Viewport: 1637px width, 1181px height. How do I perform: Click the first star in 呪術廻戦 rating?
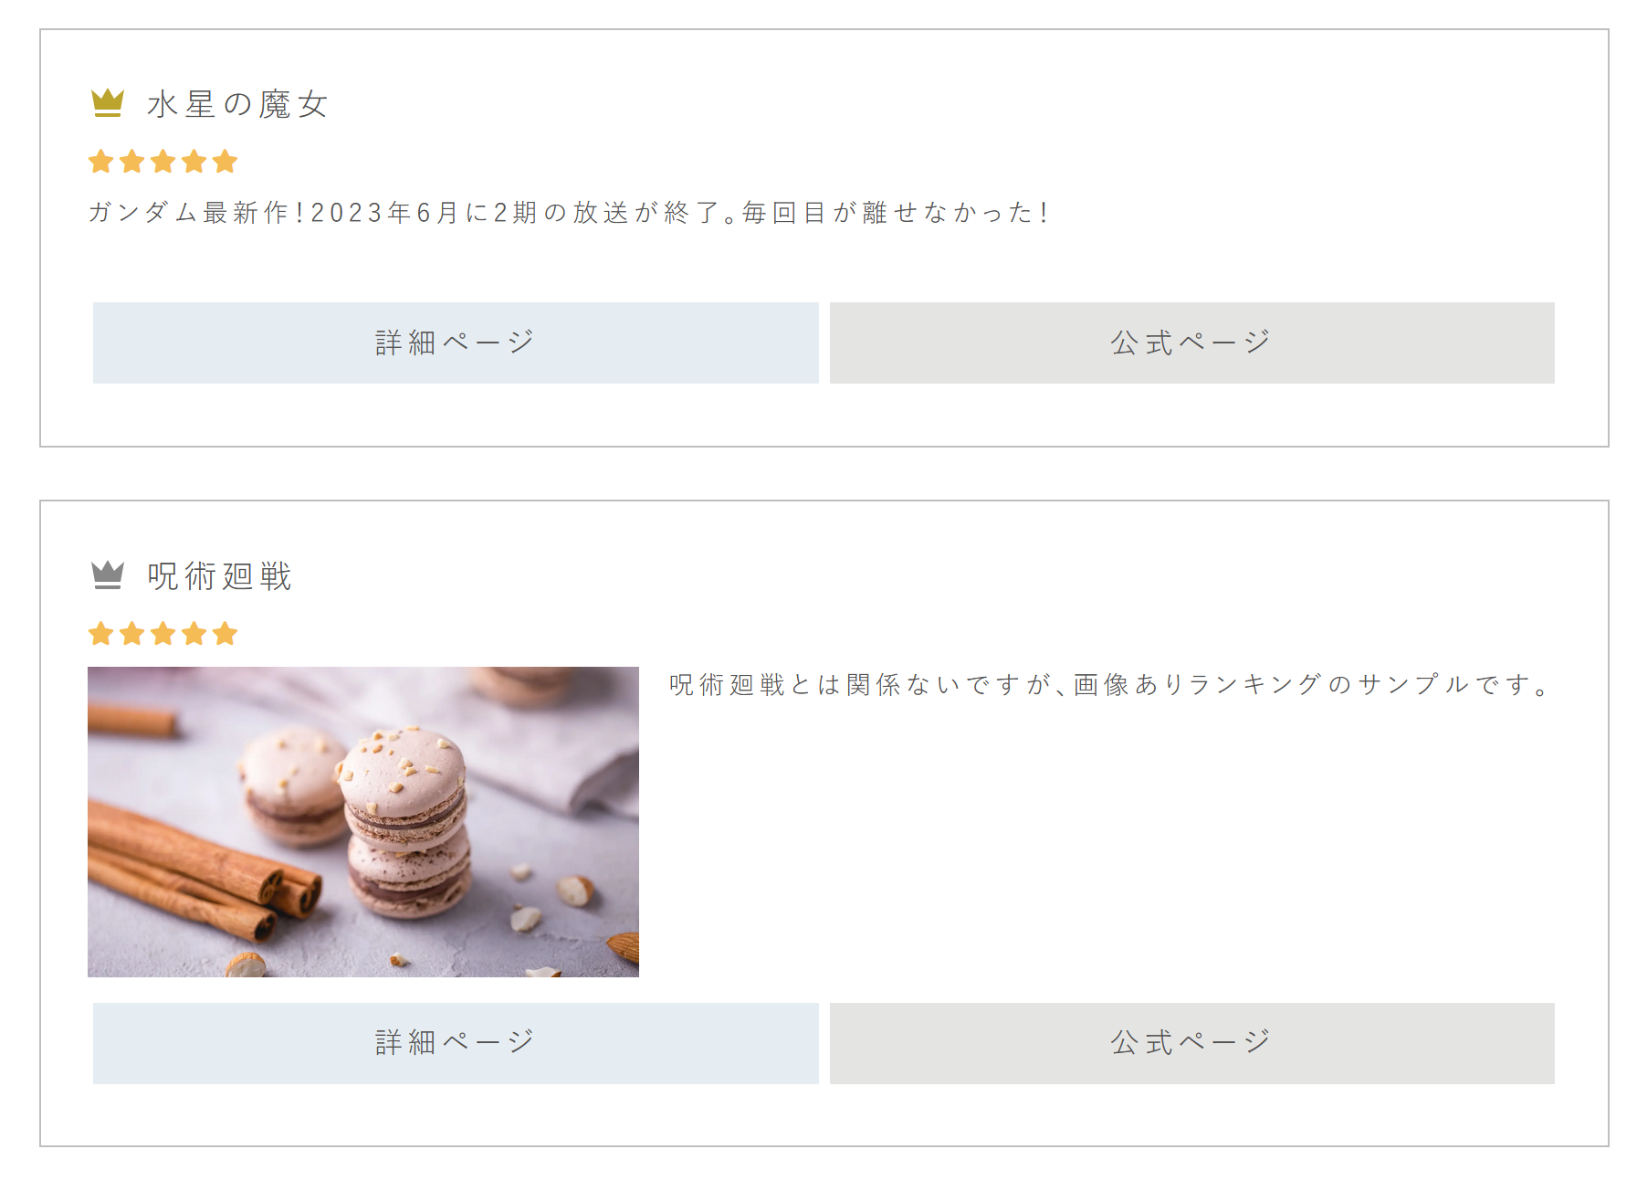tap(101, 633)
